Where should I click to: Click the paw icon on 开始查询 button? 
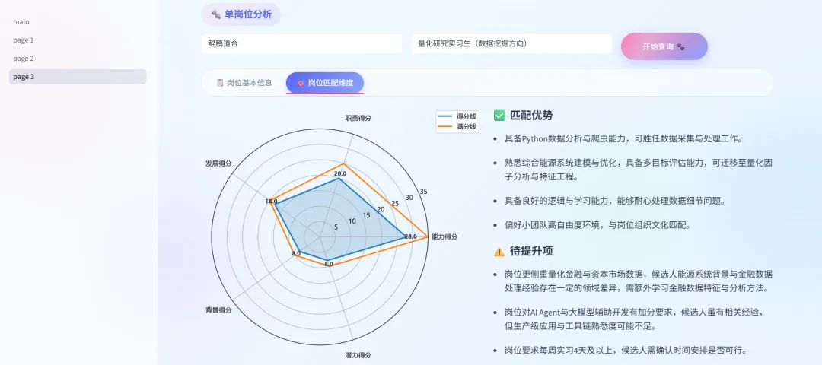681,46
